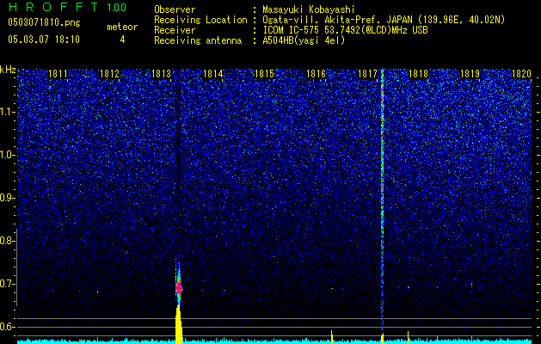Click the 0.6 kHz frequency label
The image size is (541, 344).
pyautogui.click(x=7, y=327)
